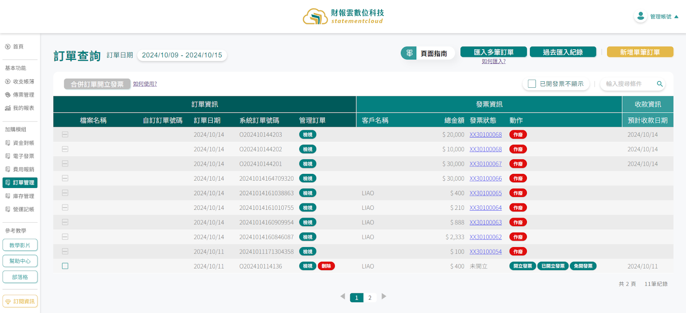Open the 如何匯入? link
Screen dimensions: 686x313
[x=493, y=61]
